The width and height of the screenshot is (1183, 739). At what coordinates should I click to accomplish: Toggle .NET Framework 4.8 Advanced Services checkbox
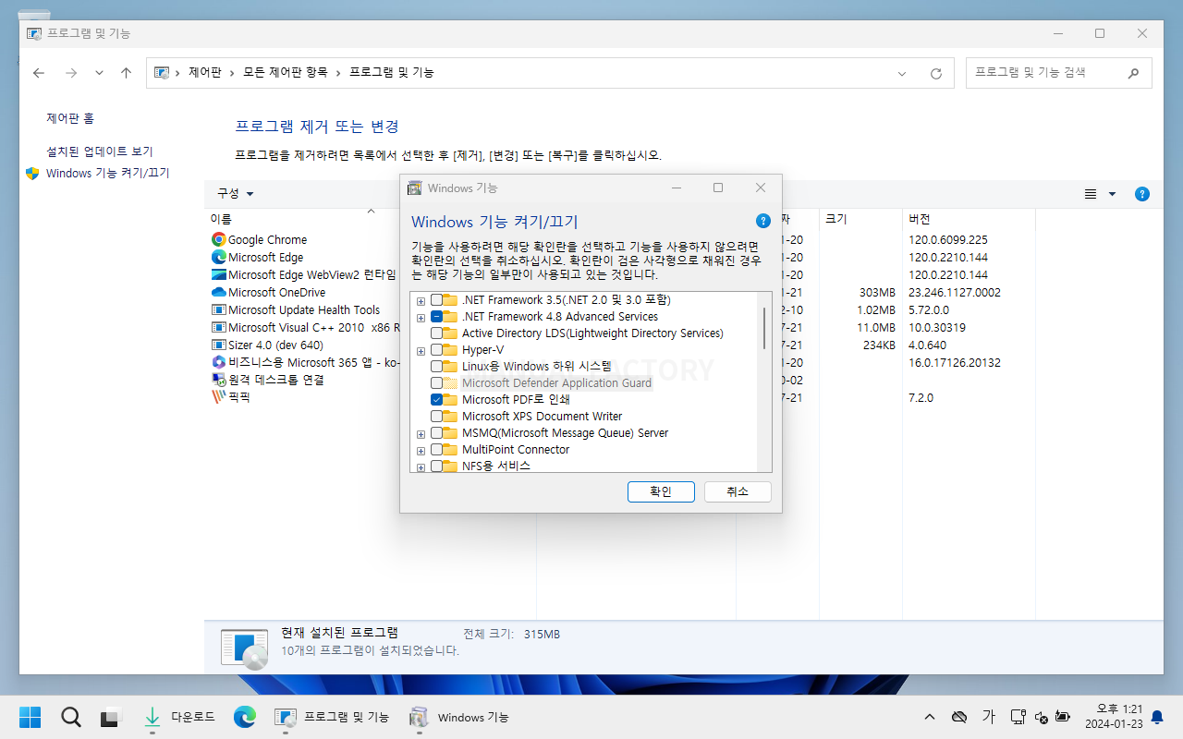click(436, 317)
